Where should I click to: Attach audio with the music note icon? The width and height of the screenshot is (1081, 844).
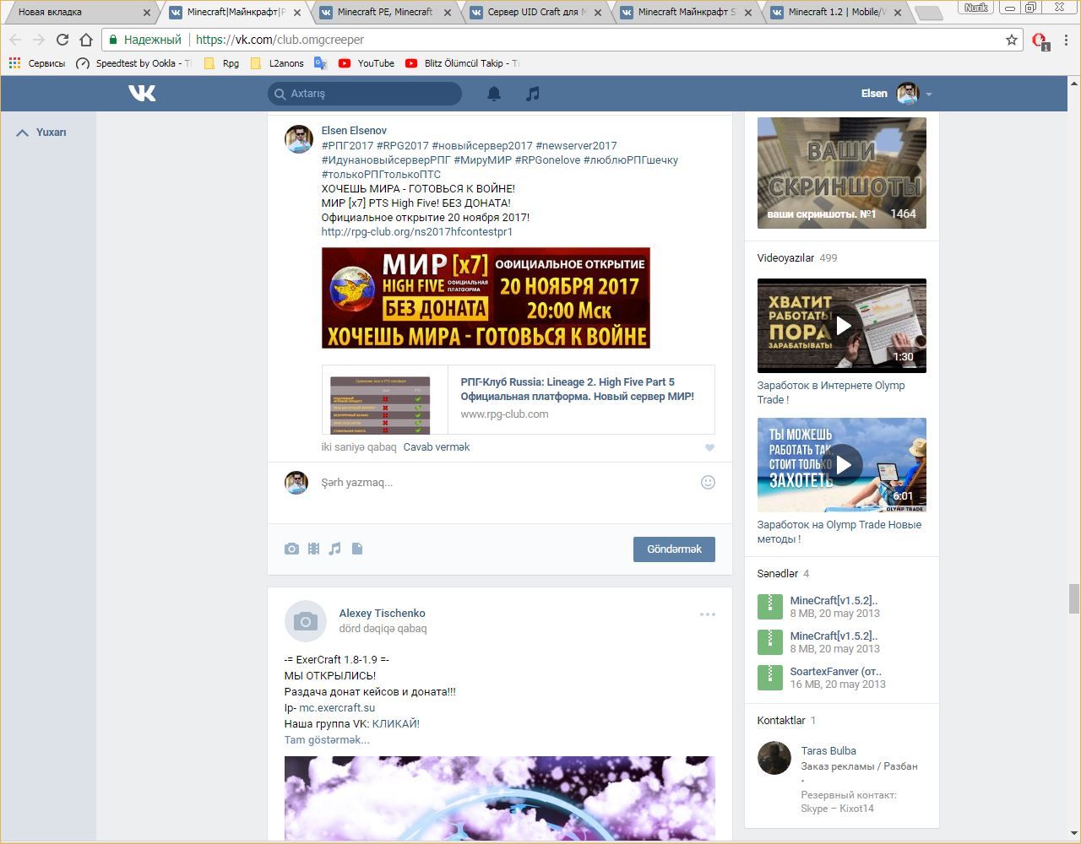click(335, 549)
